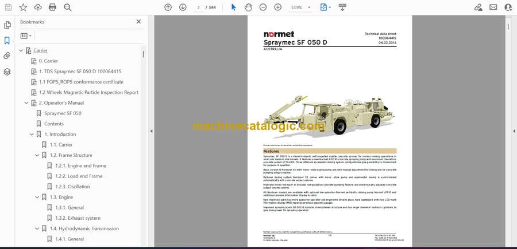The height and width of the screenshot is (249, 517).
Task: Collapse 1.2. Frame Structure bookmark
Action: click(x=37, y=155)
